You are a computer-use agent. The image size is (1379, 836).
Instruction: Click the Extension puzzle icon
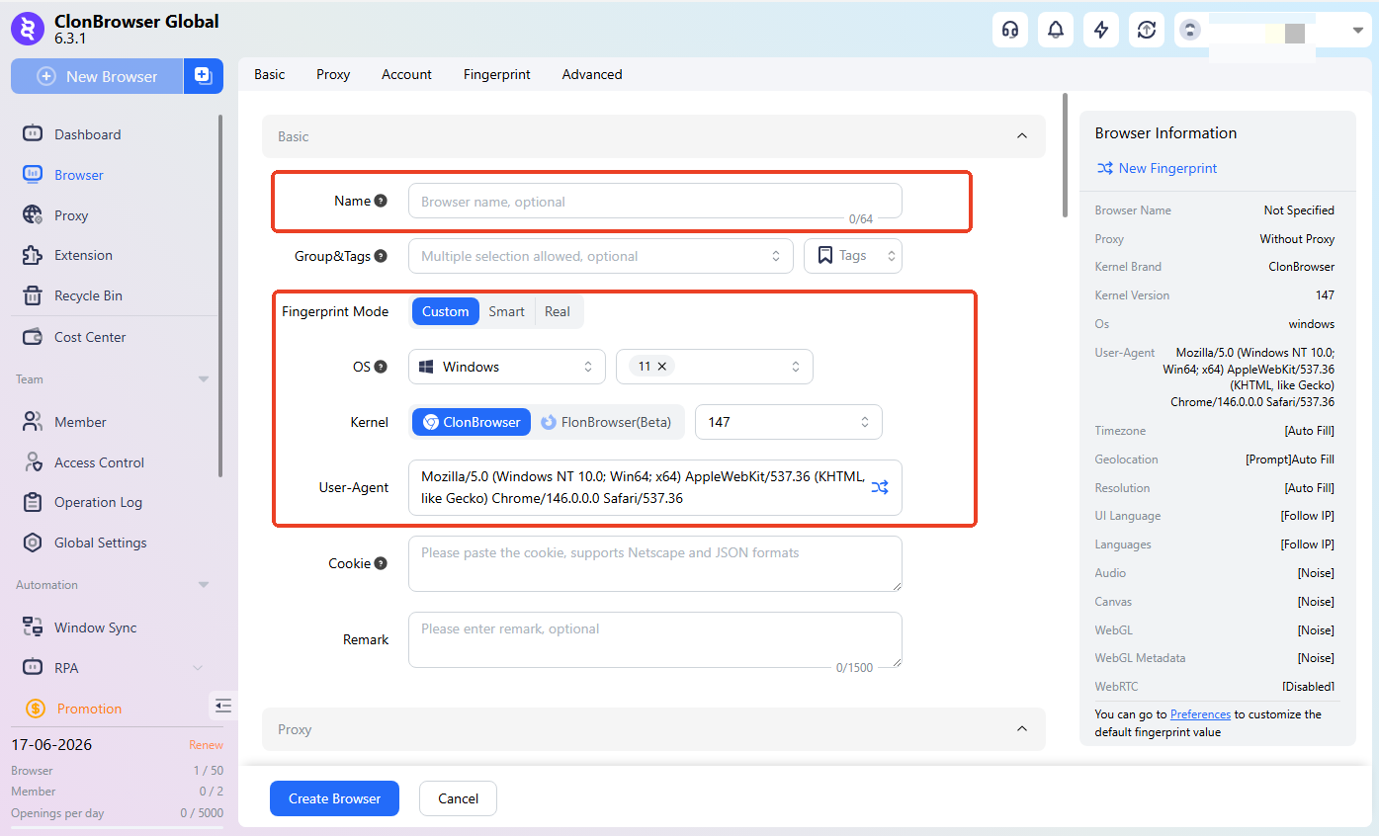[x=33, y=255]
